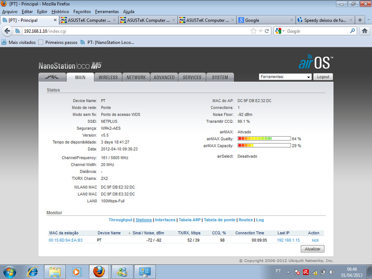Open the list all tabs dropdown

(368, 20)
